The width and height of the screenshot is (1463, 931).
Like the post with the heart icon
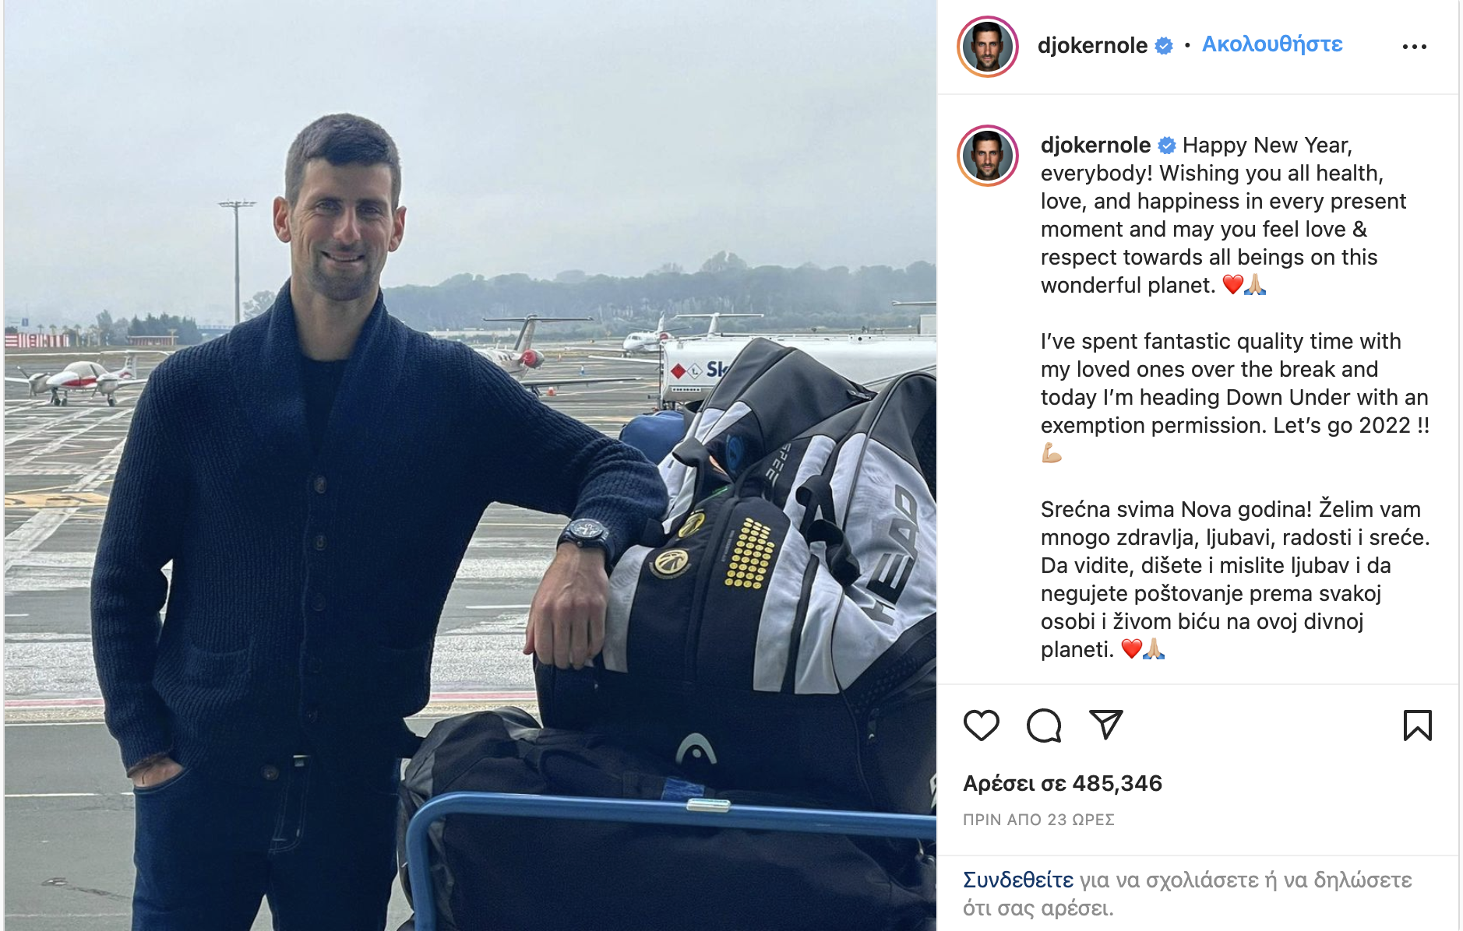981,725
